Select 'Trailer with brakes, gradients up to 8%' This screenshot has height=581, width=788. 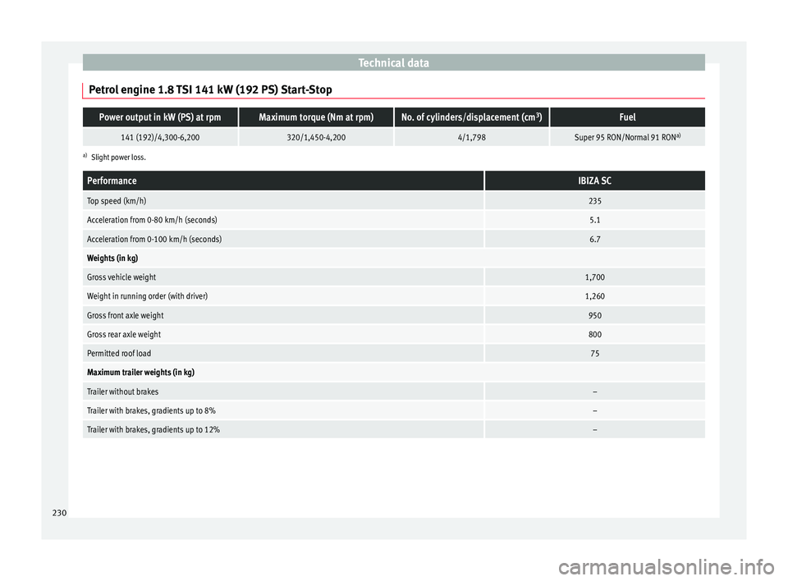click(x=151, y=410)
